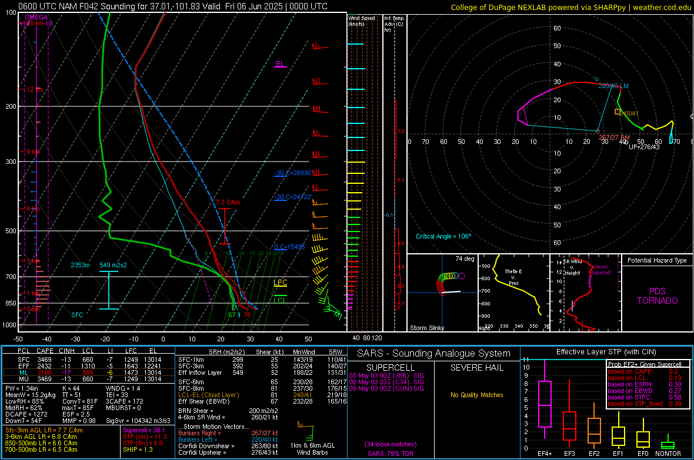Viewport: 694px width, 460px height.
Task: Click the Wind Speed (knots) panel header
Action: [x=362, y=21]
